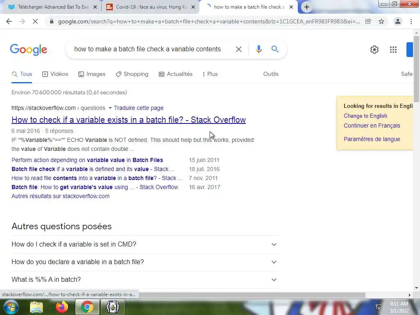Open 'How to check if a variable exists' result
This screenshot has width=420, height=315.
click(x=128, y=120)
